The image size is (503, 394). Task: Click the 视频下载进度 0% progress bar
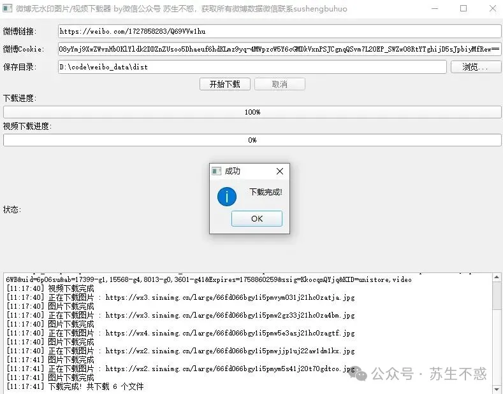(x=252, y=140)
